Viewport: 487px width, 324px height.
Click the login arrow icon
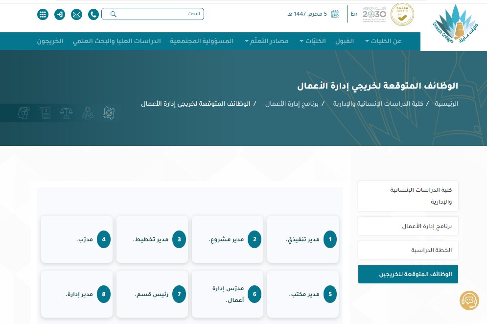click(60, 14)
